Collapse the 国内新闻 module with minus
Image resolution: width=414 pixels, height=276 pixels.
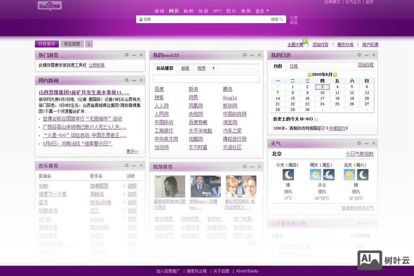134,80
